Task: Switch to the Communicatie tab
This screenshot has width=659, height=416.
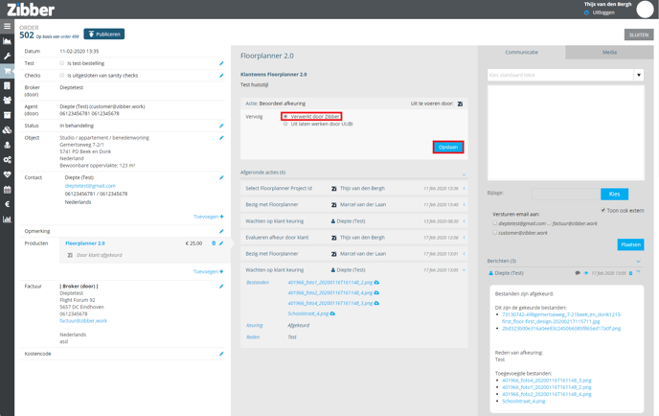Action: (521, 53)
